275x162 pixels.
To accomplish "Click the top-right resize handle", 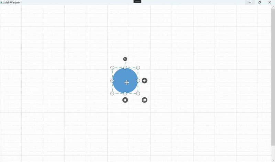I will (x=138, y=68).
